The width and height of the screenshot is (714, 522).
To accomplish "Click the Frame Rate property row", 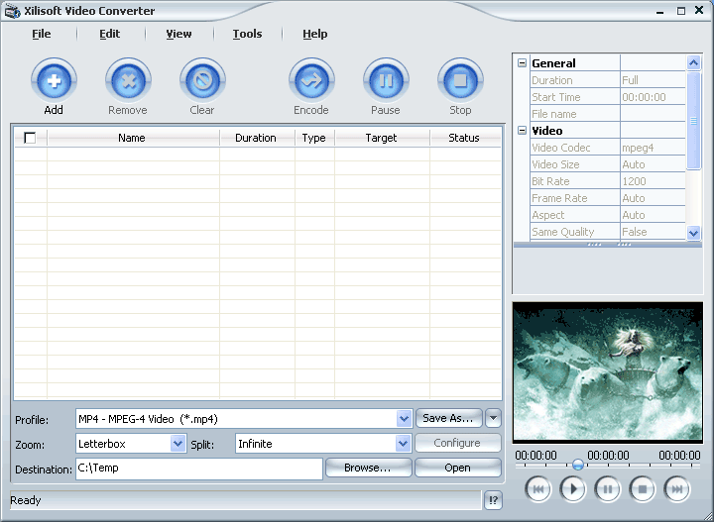I will coord(608,198).
